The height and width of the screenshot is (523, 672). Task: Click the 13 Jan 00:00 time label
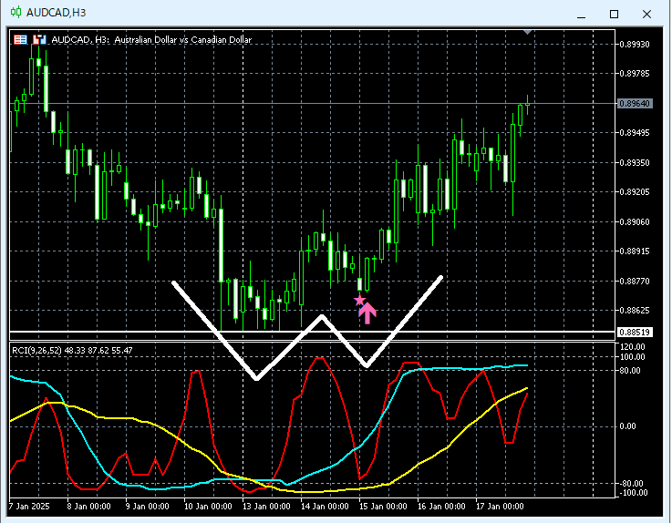(266, 507)
